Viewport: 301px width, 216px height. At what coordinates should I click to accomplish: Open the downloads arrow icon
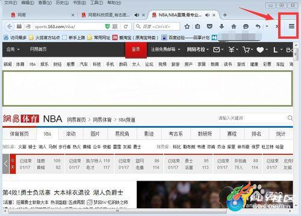222,26
